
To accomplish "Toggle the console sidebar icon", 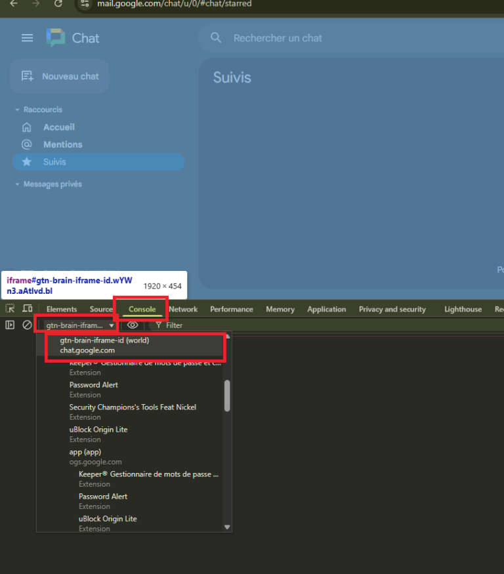I will 10,325.
